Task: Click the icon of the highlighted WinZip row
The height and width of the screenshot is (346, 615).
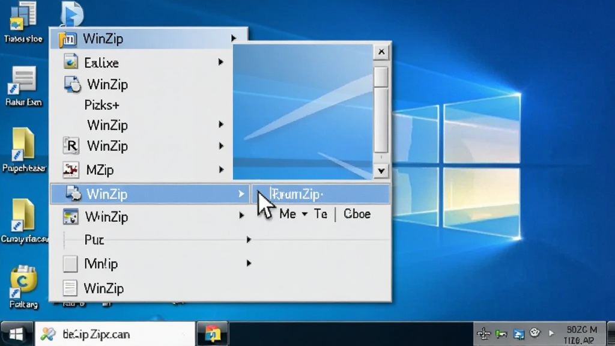Action: click(73, 194)
